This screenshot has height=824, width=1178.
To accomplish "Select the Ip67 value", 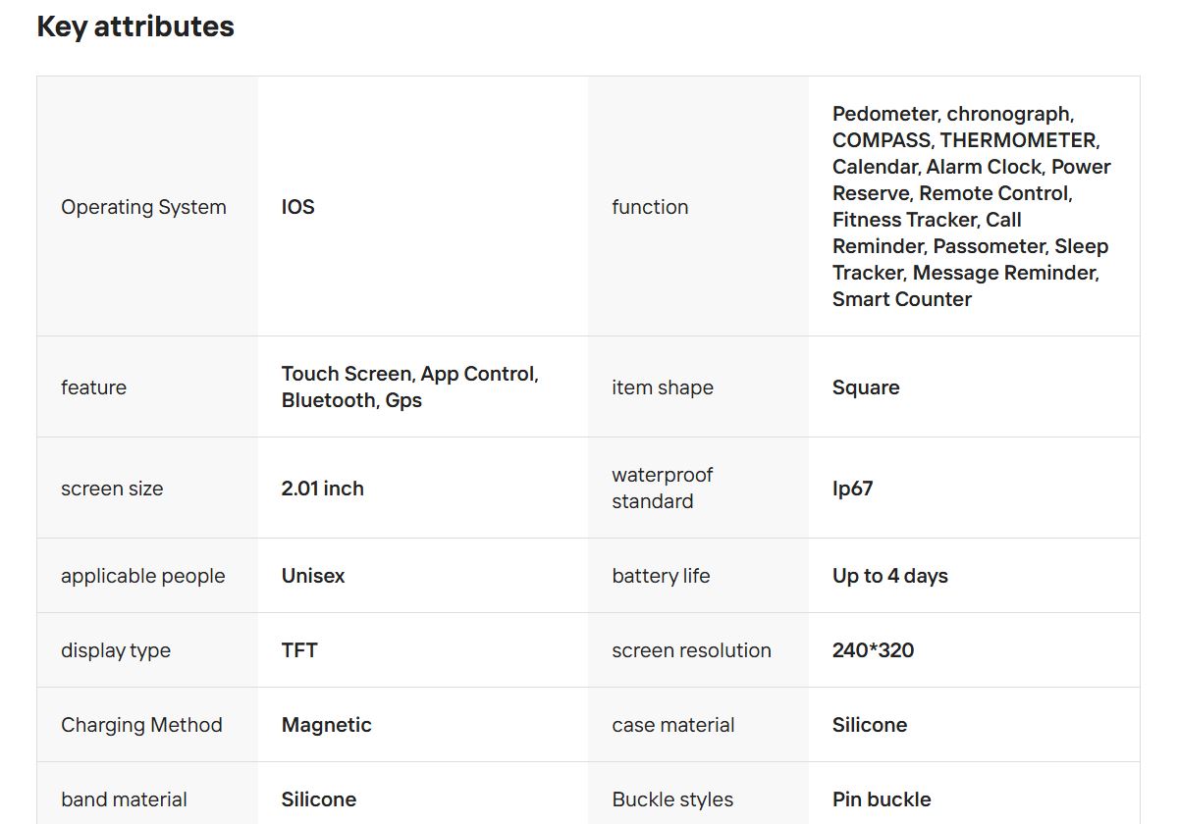I will coord(852,489).
